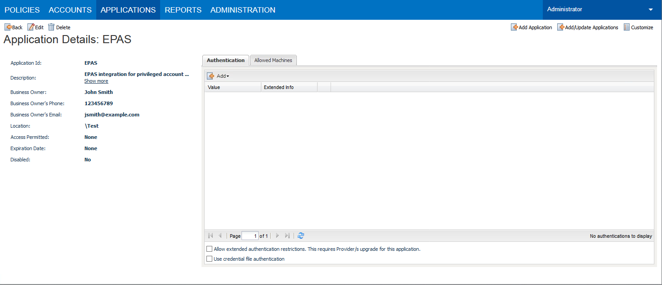Image resolution: width=662 pixels, height=285 pixels.
Task: Expand the Administrator user menu
Action: tap(650, 9)
